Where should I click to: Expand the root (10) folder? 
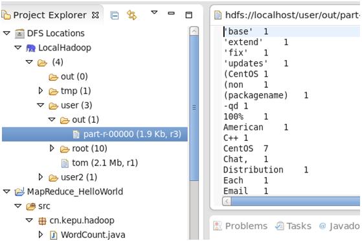[x=52, y=149]
